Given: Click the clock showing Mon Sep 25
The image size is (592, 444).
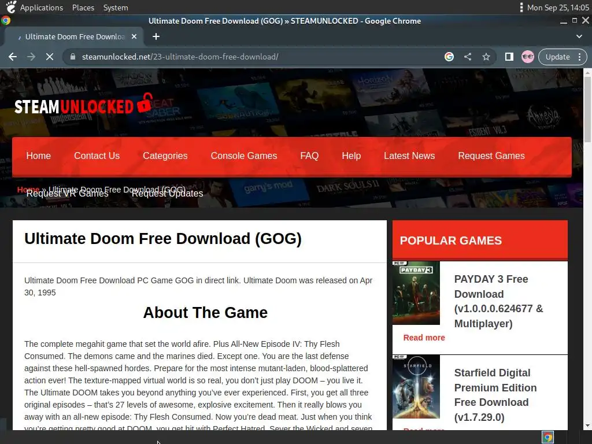Looking at the screenshot, I should tap(558, 8).
